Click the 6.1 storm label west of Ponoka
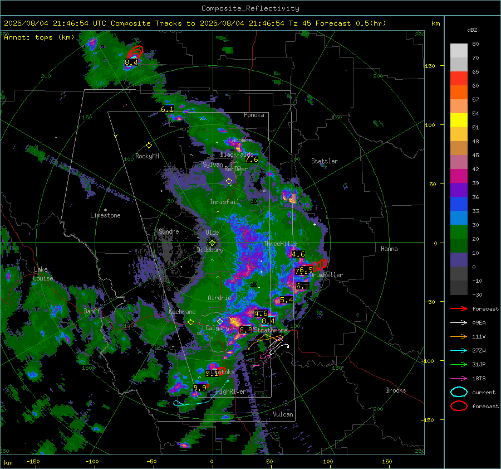 (167, 109)
